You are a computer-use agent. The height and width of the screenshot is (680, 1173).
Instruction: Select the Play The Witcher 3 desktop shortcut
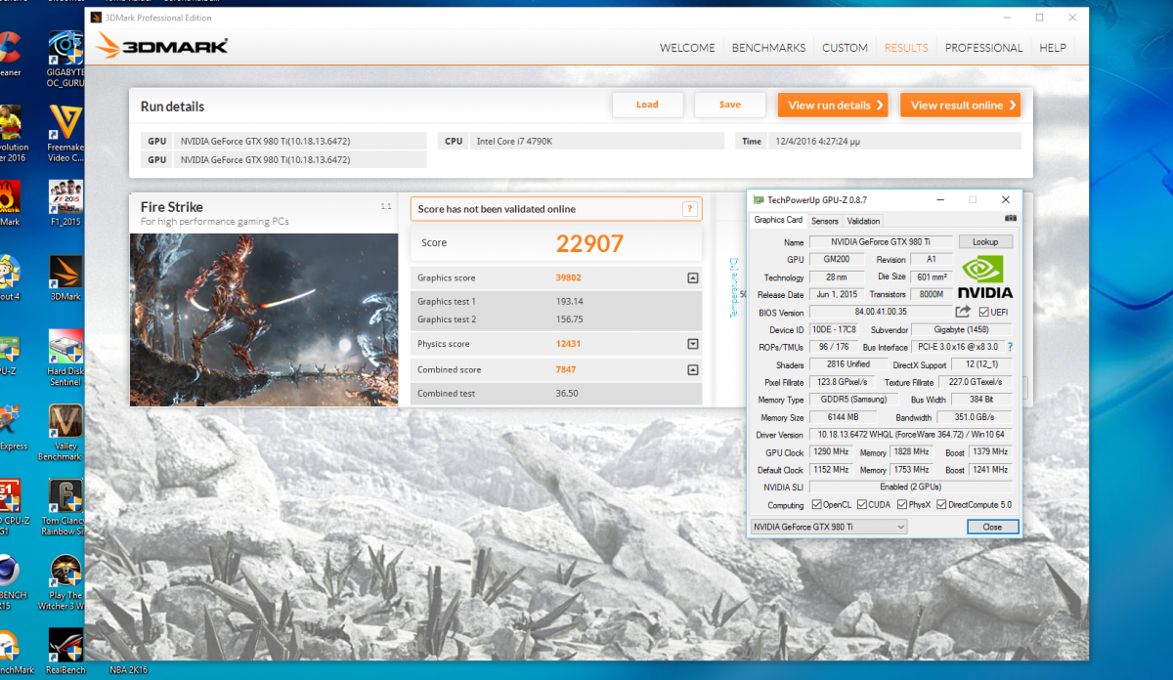(x=65, y=583)
